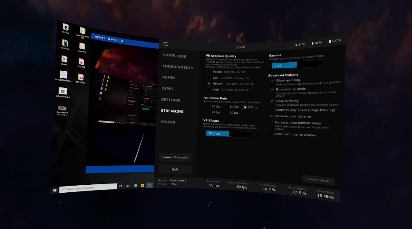
Task: Enable Center to play space checkbox
Action: point(271,110)
